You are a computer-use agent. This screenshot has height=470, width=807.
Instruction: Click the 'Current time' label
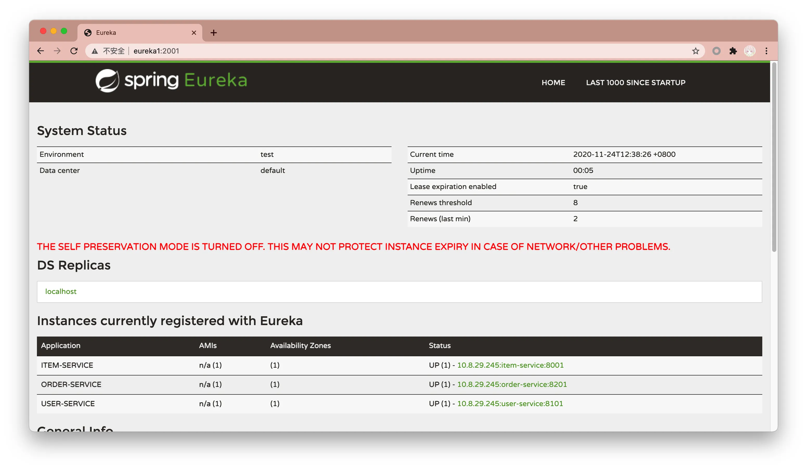click(432, 155)
